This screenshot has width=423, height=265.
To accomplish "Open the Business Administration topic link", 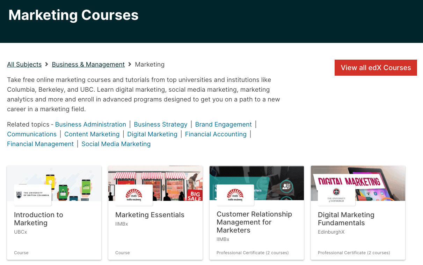I will point(90,124).
